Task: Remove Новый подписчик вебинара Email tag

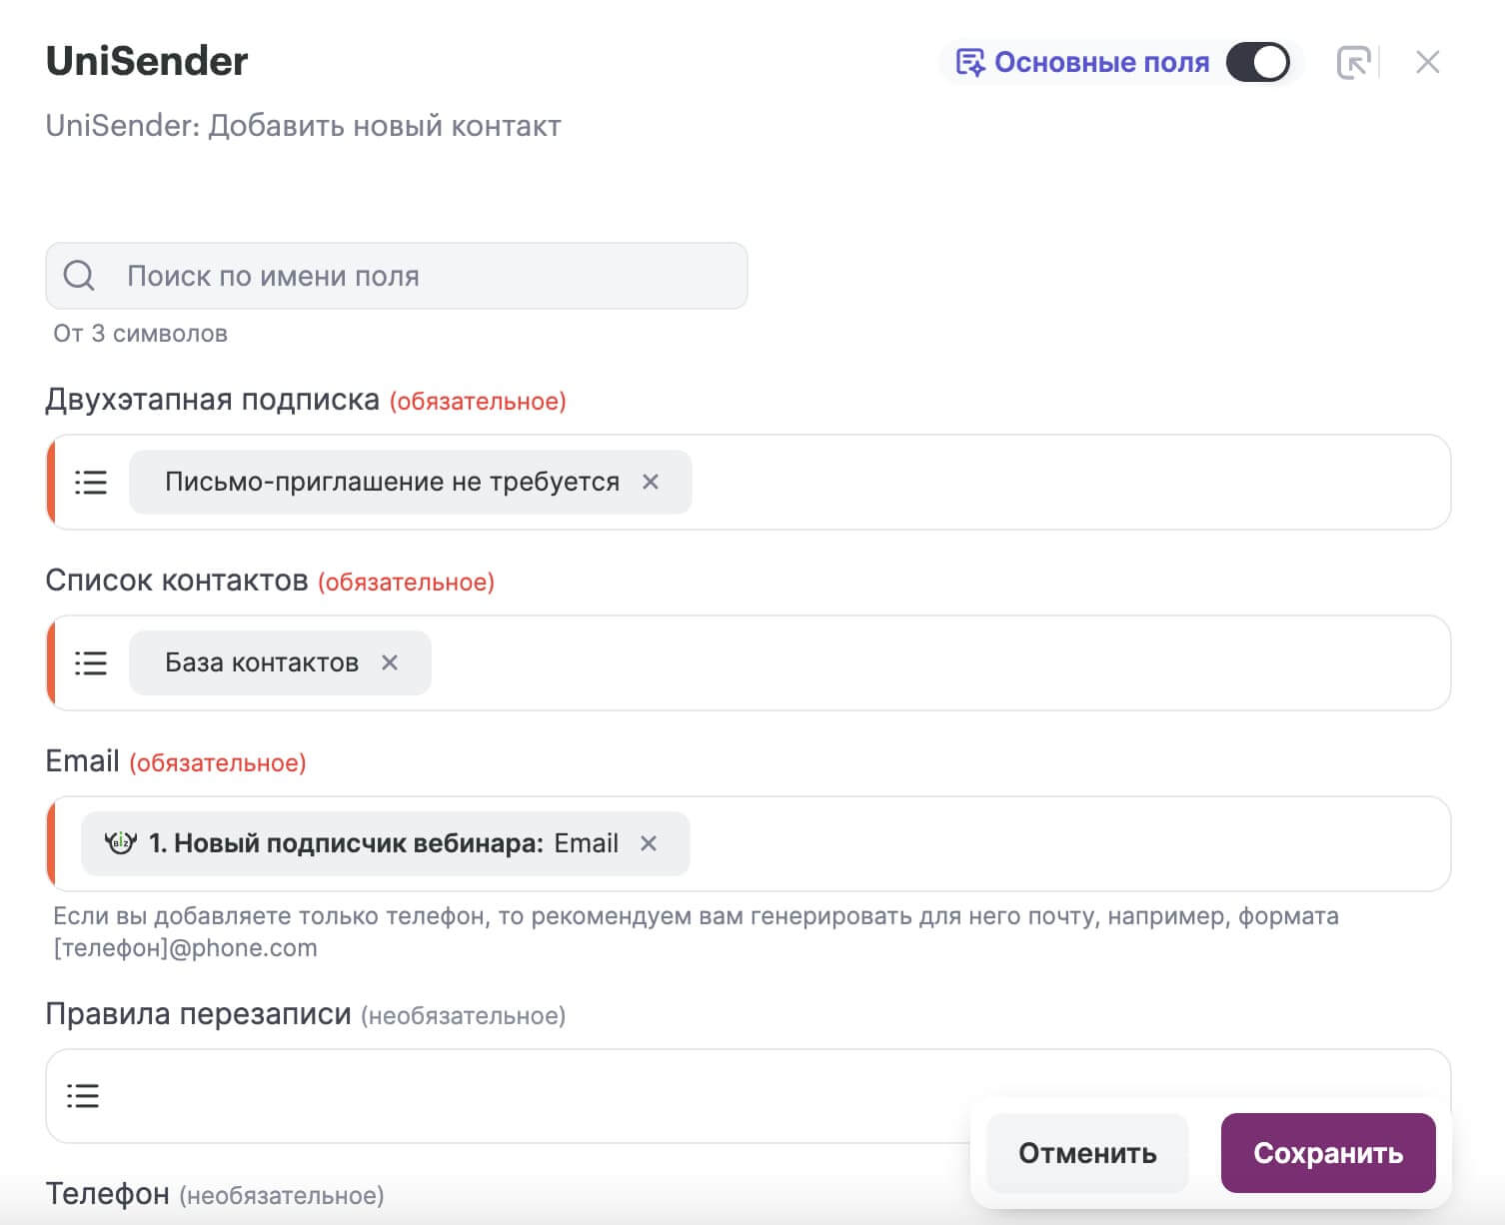Action: point(649,843)
